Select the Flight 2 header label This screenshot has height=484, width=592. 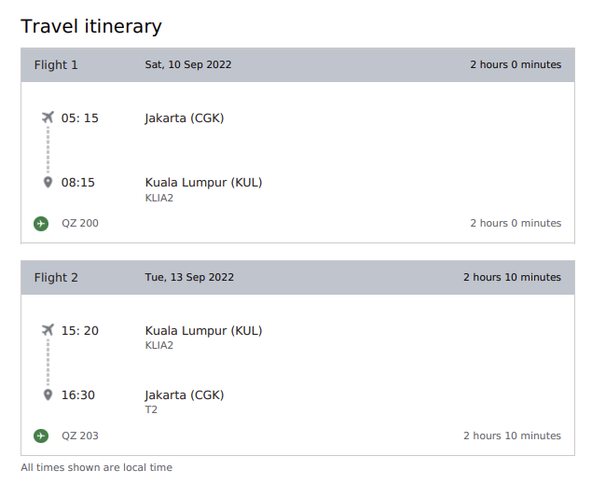56,278
